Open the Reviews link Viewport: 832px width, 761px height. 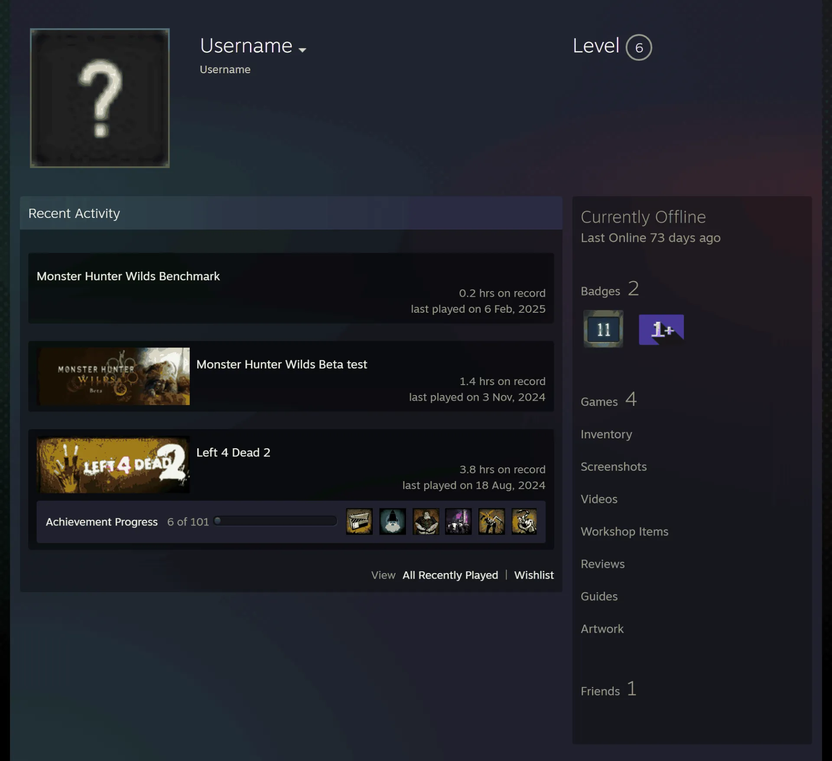[x=603, y=564]
